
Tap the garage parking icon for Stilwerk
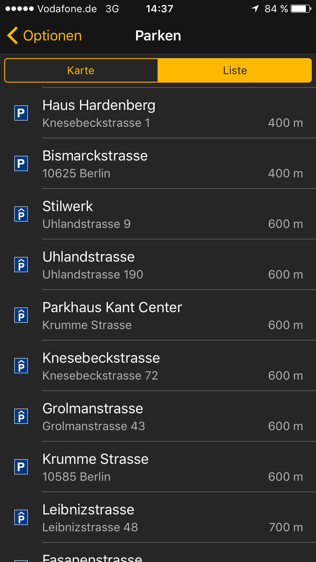click(21, 214)
